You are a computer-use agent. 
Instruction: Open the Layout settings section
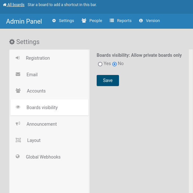34,140
